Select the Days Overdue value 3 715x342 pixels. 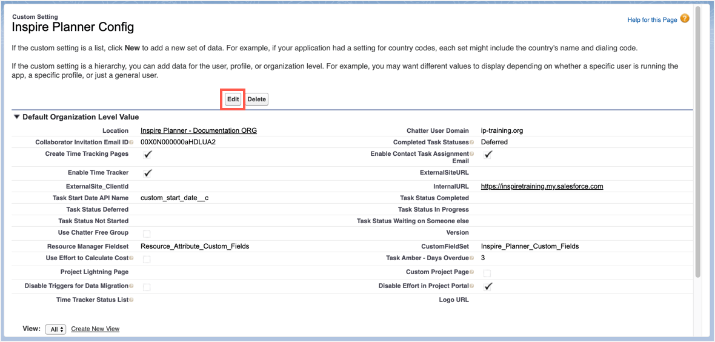[x=483, y=258]
